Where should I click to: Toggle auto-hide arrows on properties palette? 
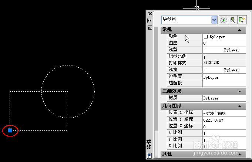click(149, 21)
